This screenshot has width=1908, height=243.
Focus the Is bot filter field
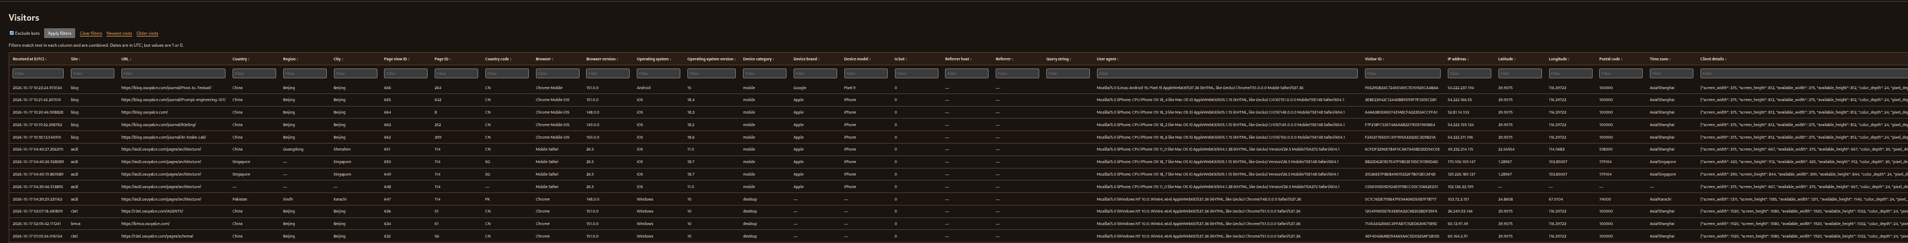tap(916, 73)
